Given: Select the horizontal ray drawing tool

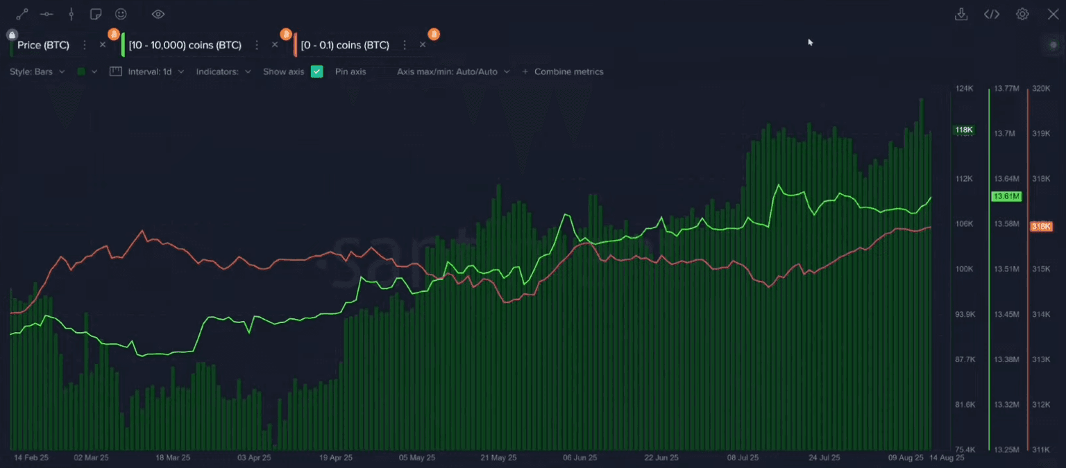Looking at the screenshot, I should coord(46,14).
